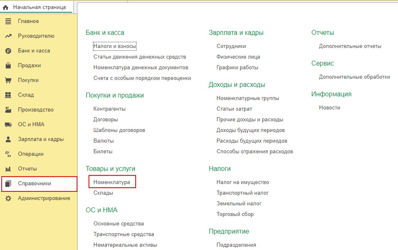Viewport: 398px width, 250px height.
Task: Open the Договоры directory
Action: click(106, 120)
